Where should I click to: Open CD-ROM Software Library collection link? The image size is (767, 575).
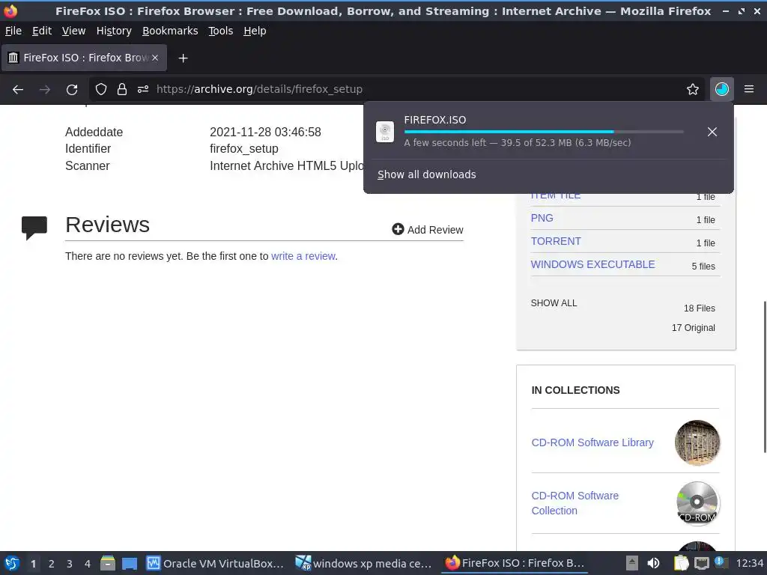click(592, 442)
